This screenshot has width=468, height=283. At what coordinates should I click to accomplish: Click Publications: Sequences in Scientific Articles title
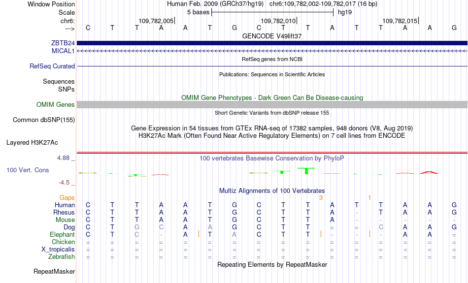[272, 74]
